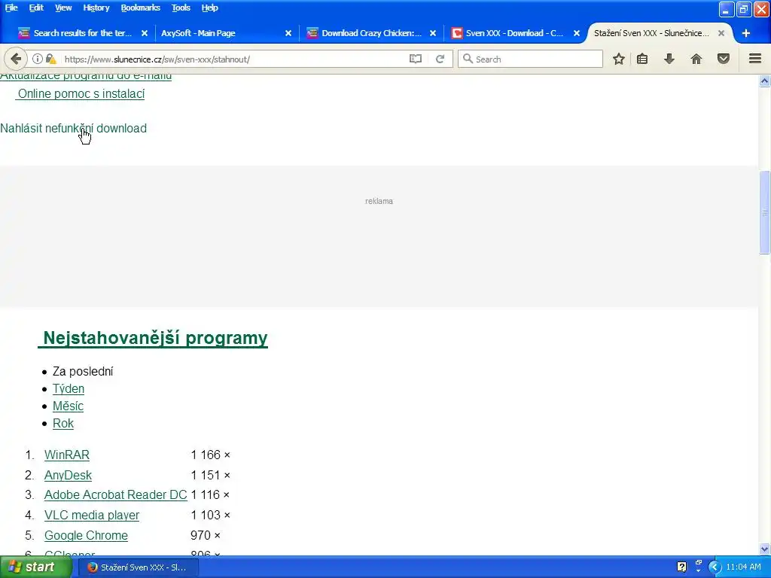This screenshot has height=578, width=771.
Task: Switch to Download Crazy Chicken tab
Action: click(x=371, y=33)
